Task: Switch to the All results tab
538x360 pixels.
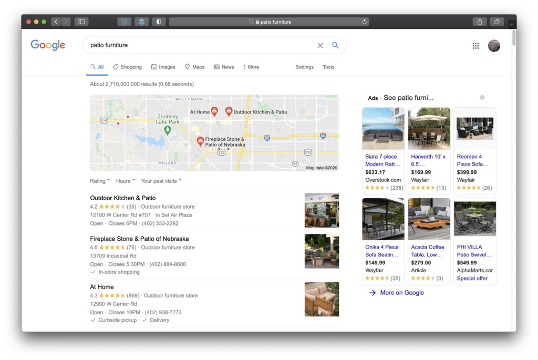Action: [x=97, y=67]
